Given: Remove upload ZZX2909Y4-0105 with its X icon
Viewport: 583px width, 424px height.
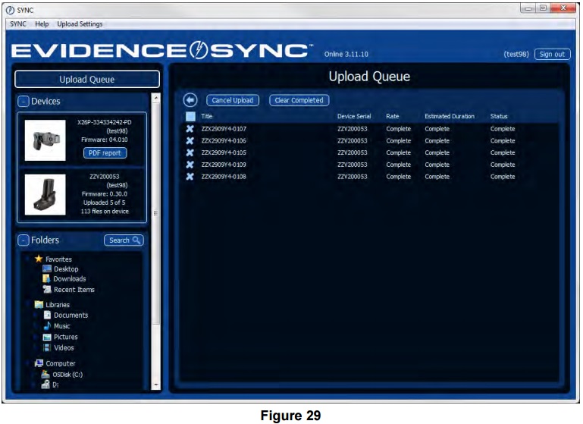Looking at the screenshot, I should tap(190, 152).
